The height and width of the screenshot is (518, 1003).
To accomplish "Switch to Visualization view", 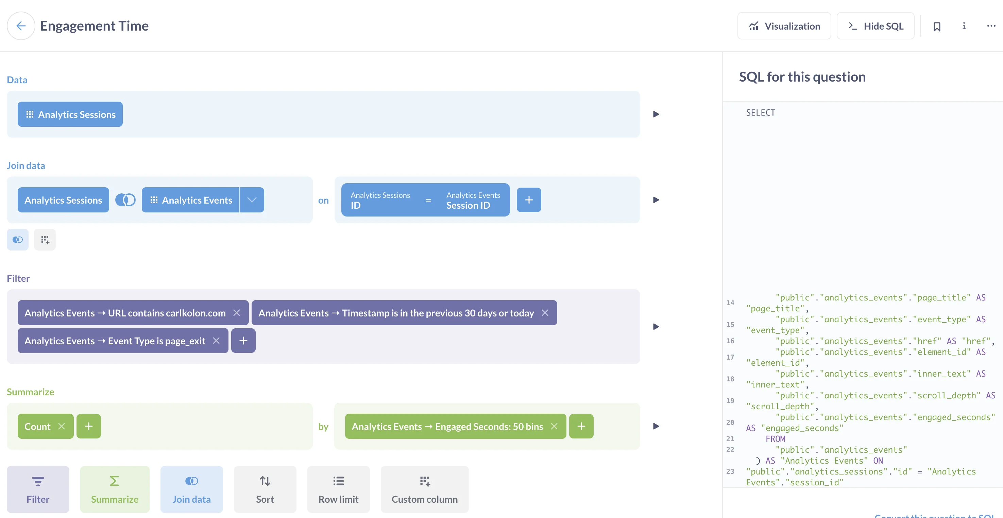I will click(784, 26).
